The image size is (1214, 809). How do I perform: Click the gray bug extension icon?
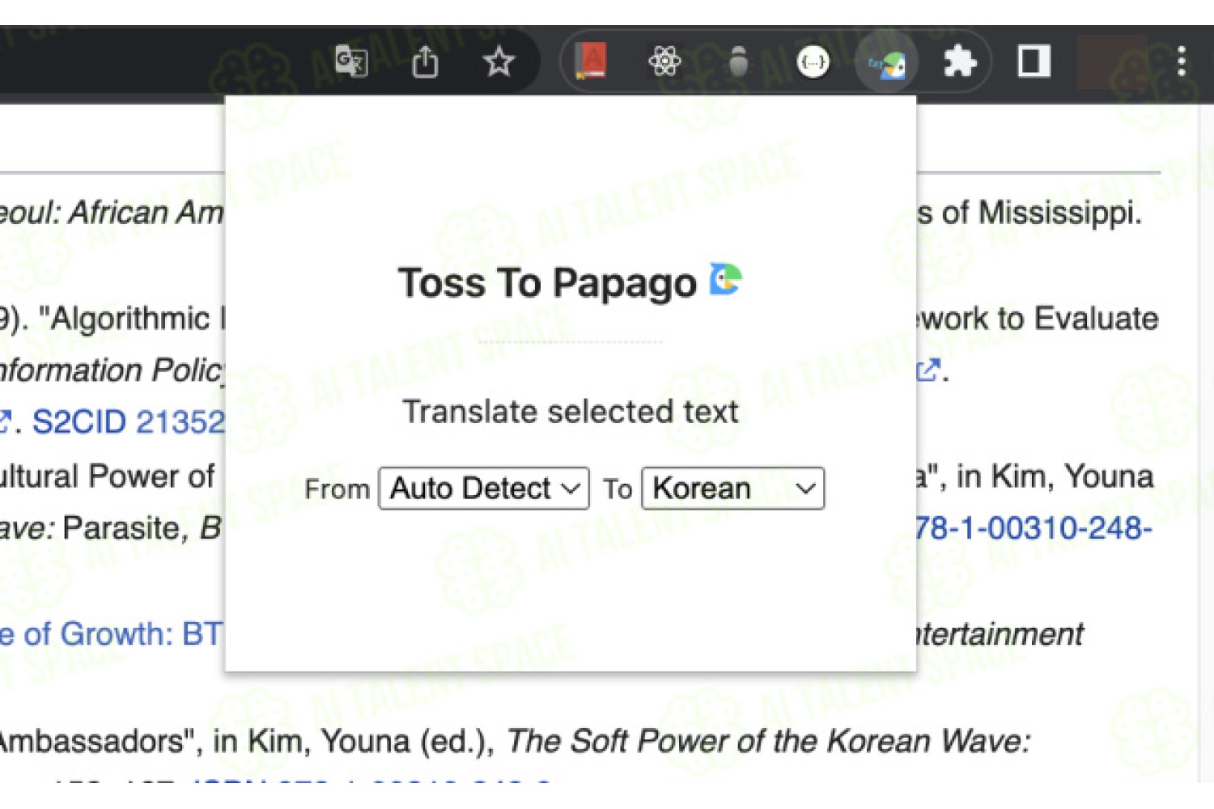click(738, 61)
